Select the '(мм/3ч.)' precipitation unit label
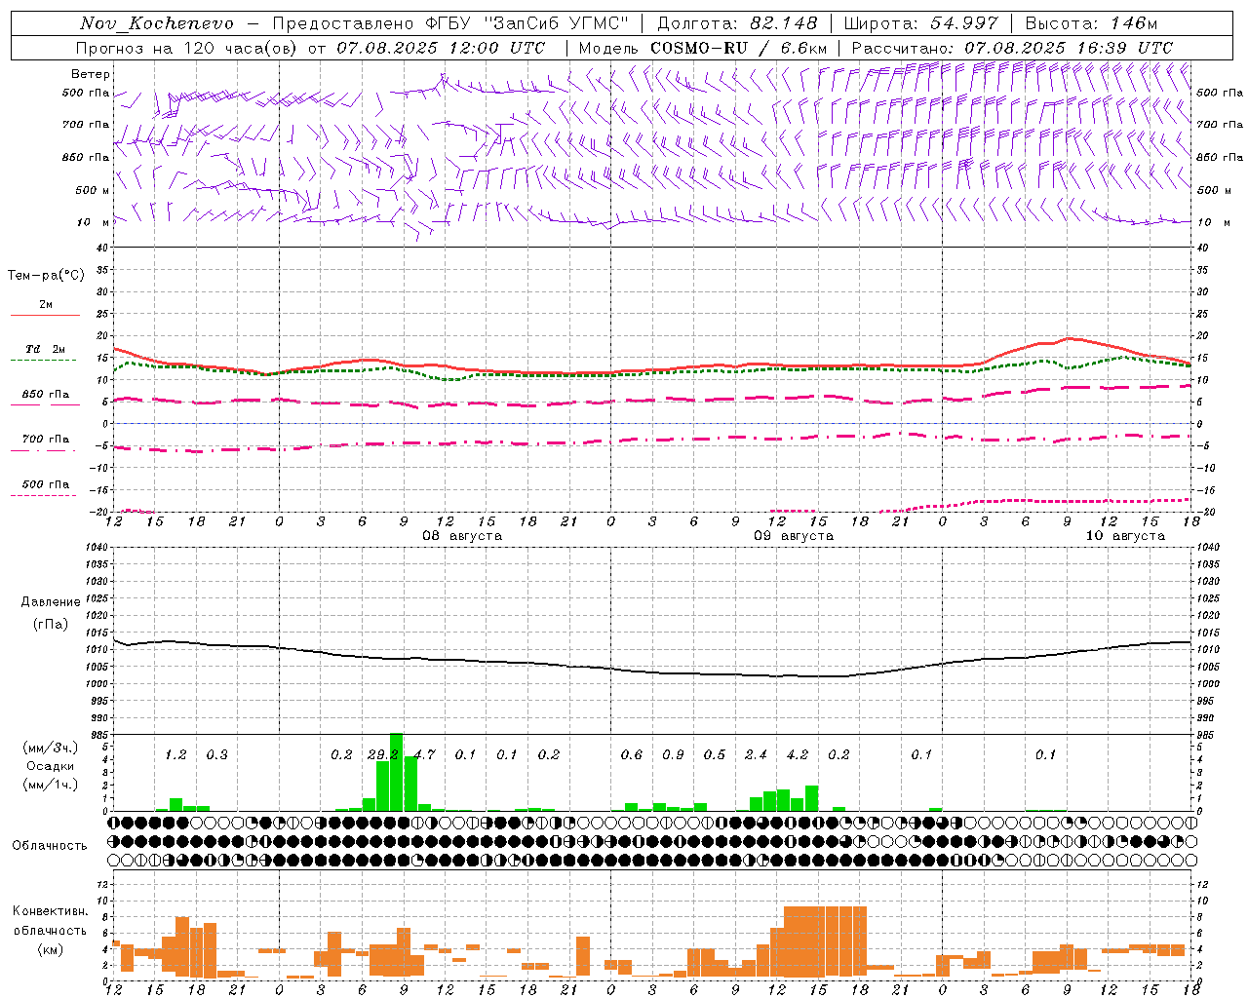This screenshot has height=998, width=1248. [x=51, y=748]
